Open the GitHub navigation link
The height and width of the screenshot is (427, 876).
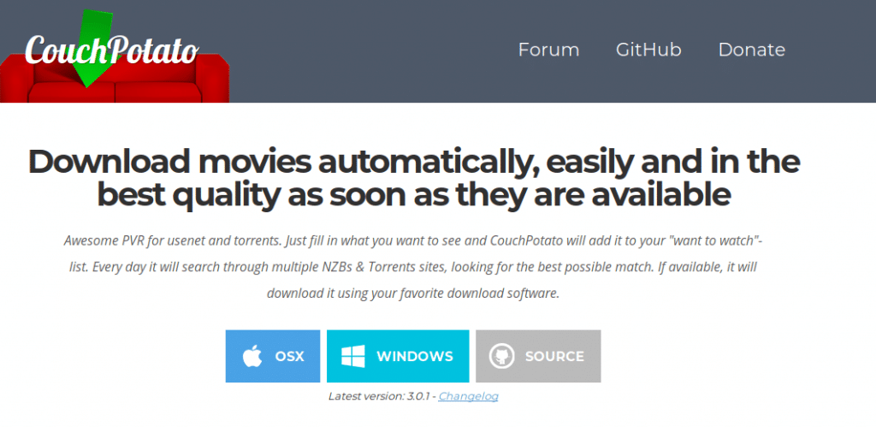pyautogui.click(x=648, y=50)
